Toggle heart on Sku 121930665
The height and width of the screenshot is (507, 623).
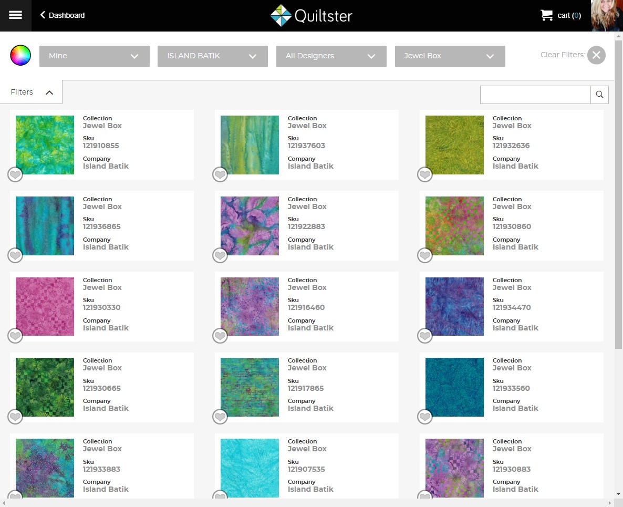coord(15,417)
